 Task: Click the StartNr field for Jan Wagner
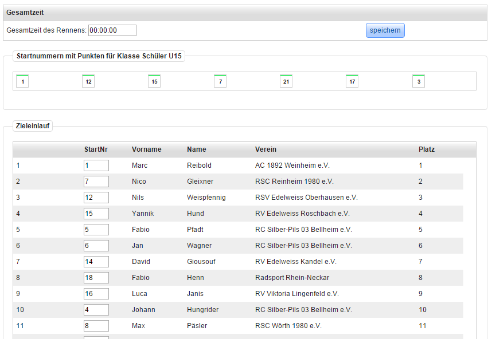click(96, 246)
